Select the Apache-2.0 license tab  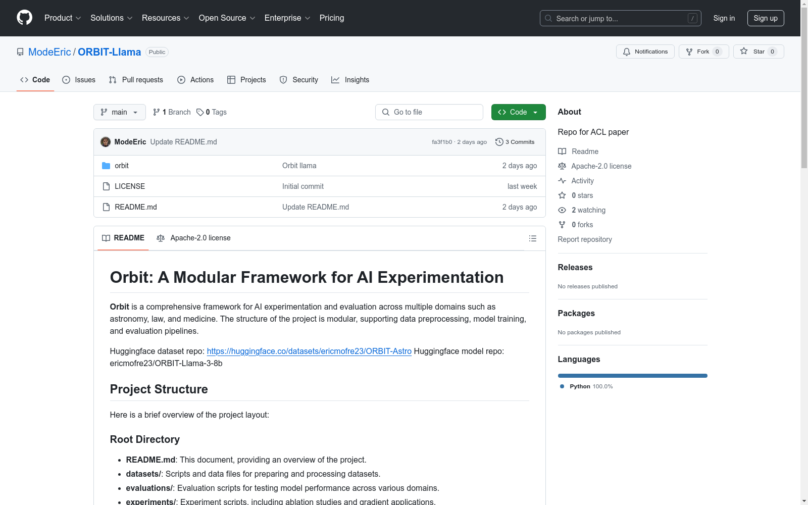[x=193, y=238]
